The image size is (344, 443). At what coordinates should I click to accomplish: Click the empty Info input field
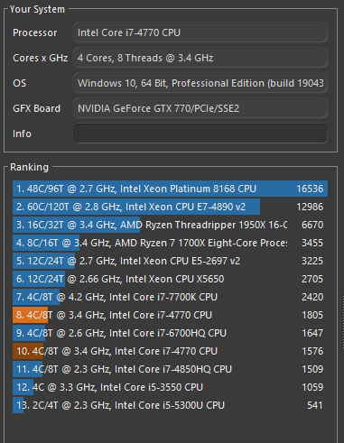point(200,134)
